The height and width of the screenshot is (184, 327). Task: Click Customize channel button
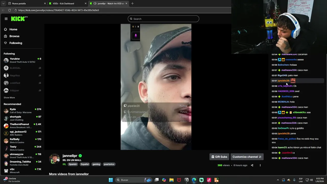pos(247,157)
